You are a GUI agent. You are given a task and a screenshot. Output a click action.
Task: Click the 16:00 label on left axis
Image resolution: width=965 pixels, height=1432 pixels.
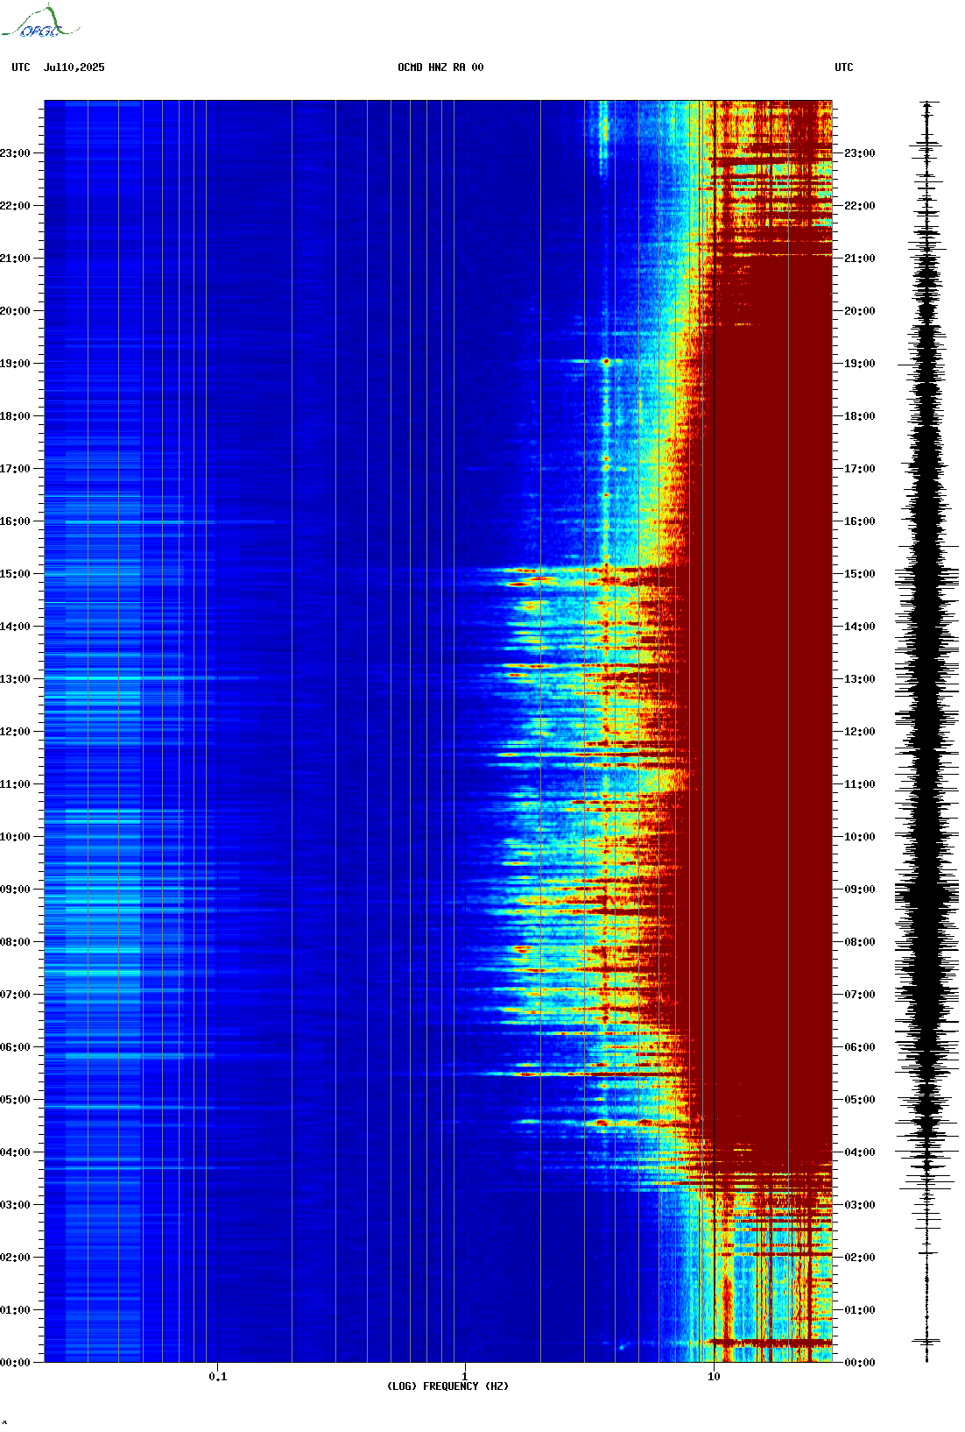pyautogui.click(x=15, y=521)
